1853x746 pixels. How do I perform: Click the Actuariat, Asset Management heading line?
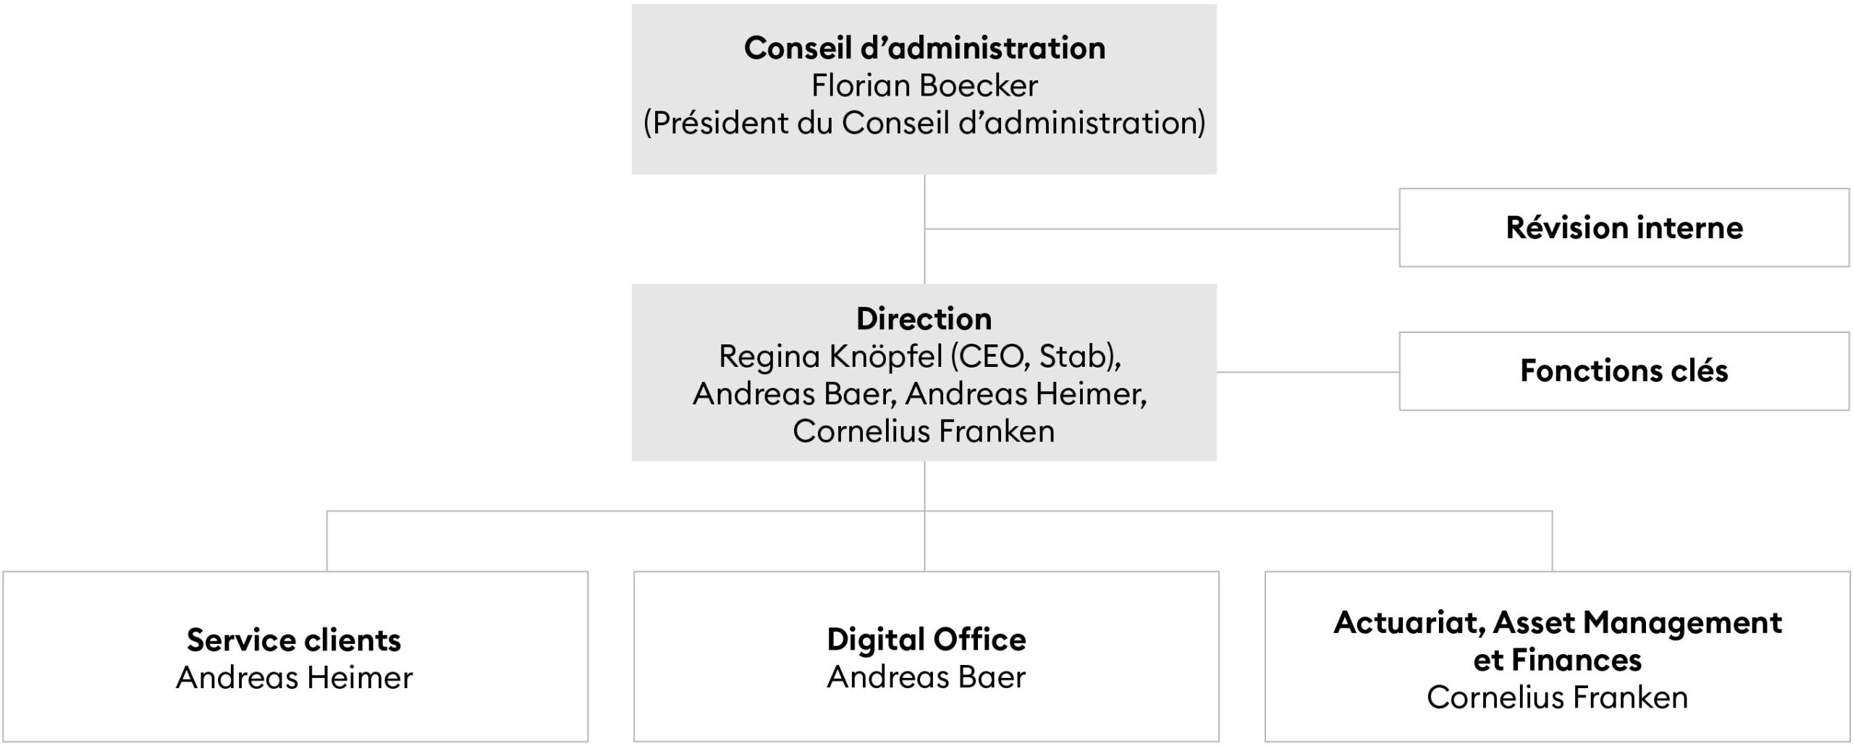[1558, 623]
